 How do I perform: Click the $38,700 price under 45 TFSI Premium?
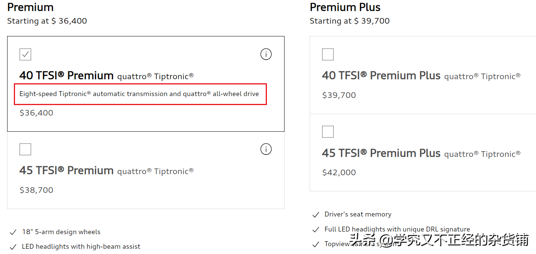(36, 190)
